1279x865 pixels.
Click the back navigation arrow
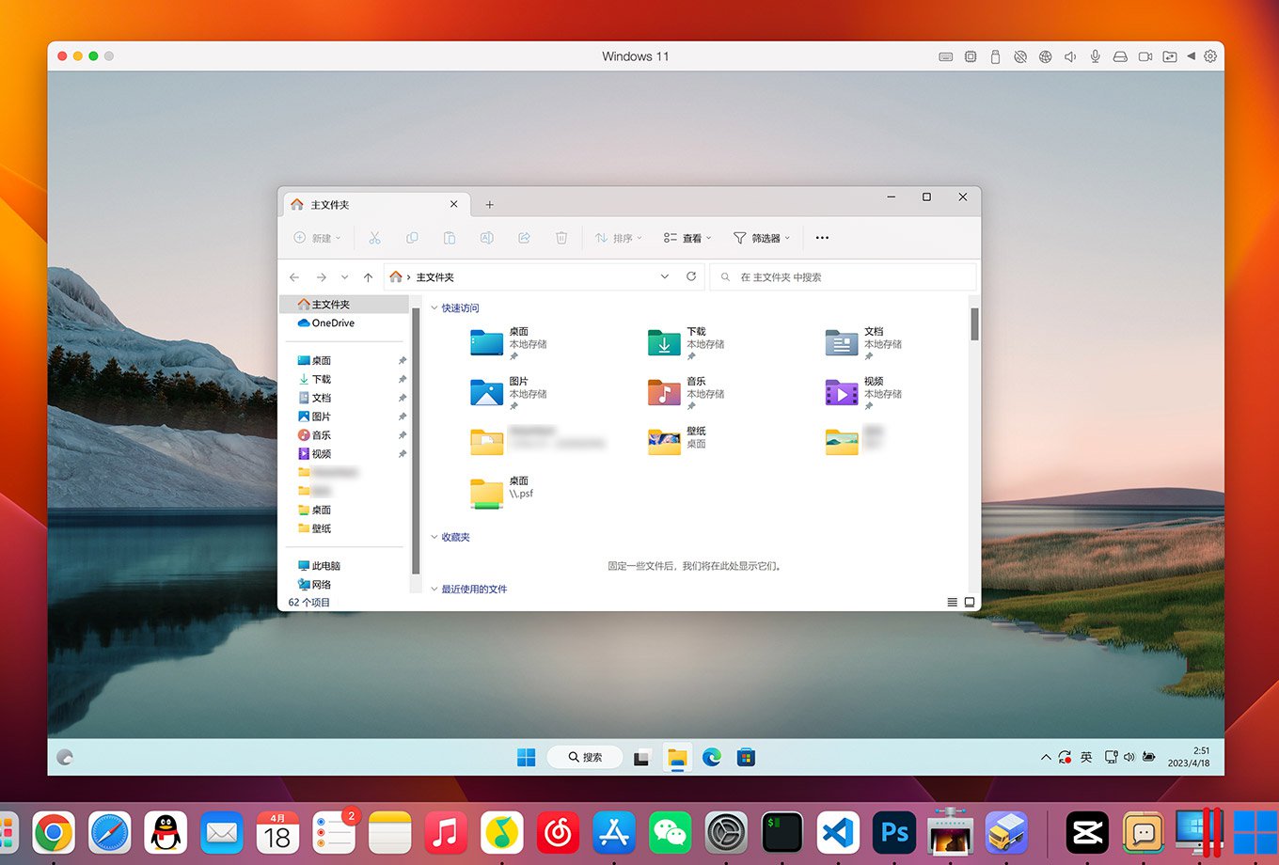click(294, 276)
